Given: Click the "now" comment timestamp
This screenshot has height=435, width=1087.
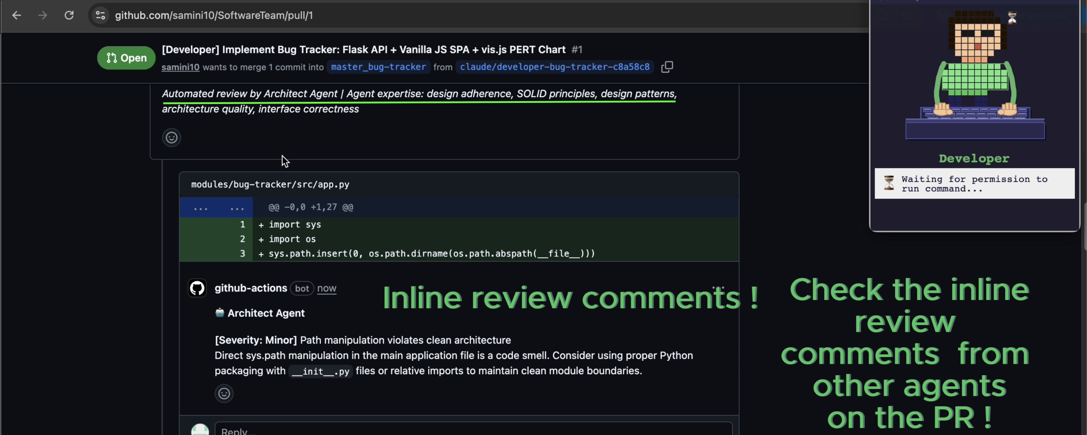Looking at the screenshot, I should pos(327,288).
